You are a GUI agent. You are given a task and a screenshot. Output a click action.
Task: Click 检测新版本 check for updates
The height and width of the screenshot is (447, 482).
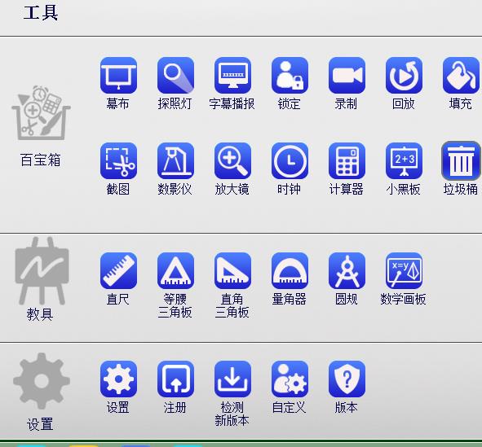click(232, 379)
